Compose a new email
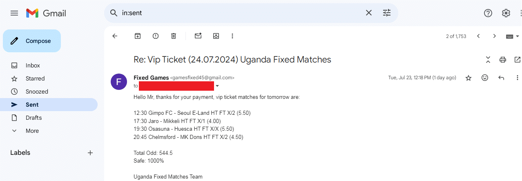This screenshot has width=522, height=181. 32,41
